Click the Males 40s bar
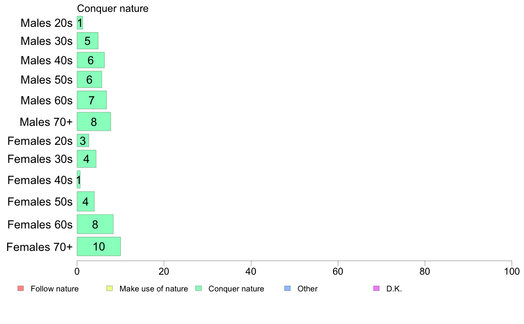The height and width of the screenshot is (324, 524). tap(90, 60)
